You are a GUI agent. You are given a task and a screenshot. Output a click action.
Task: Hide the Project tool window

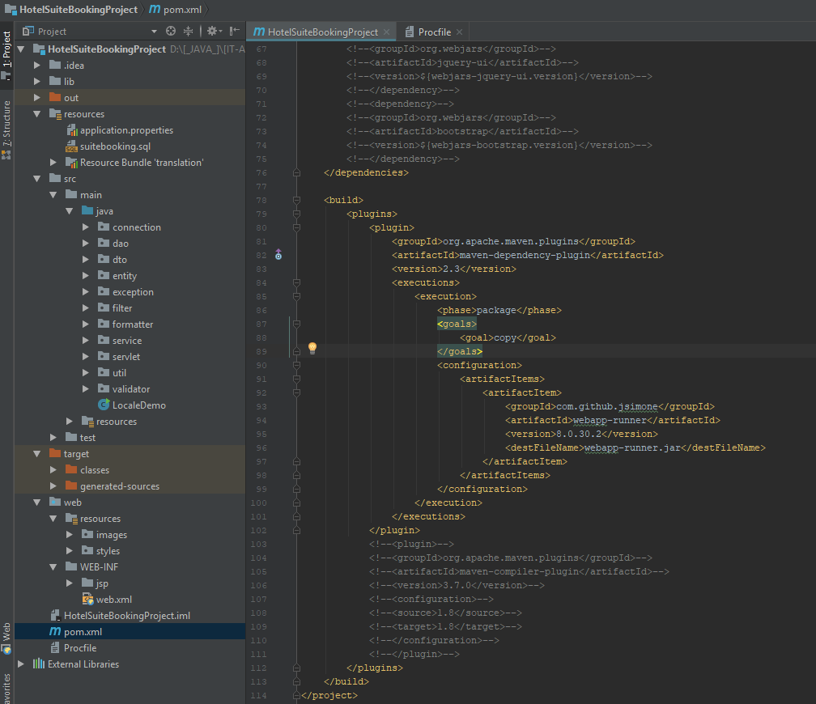pyautogui.click(x=234, y=32)
